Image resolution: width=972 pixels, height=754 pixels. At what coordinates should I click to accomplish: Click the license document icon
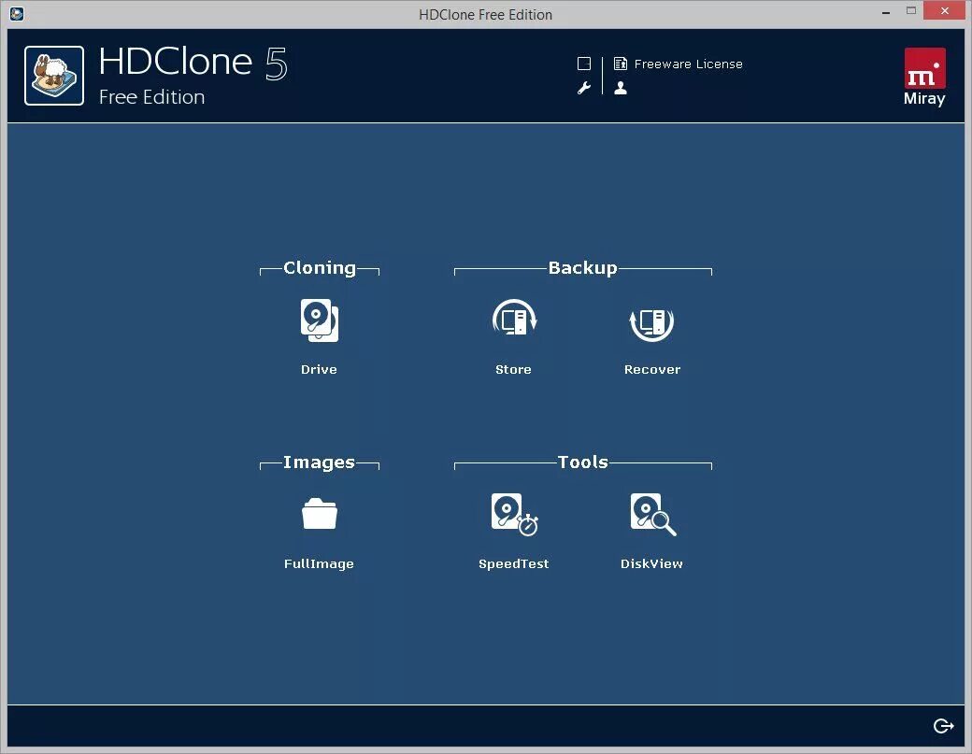coord(621,64)
